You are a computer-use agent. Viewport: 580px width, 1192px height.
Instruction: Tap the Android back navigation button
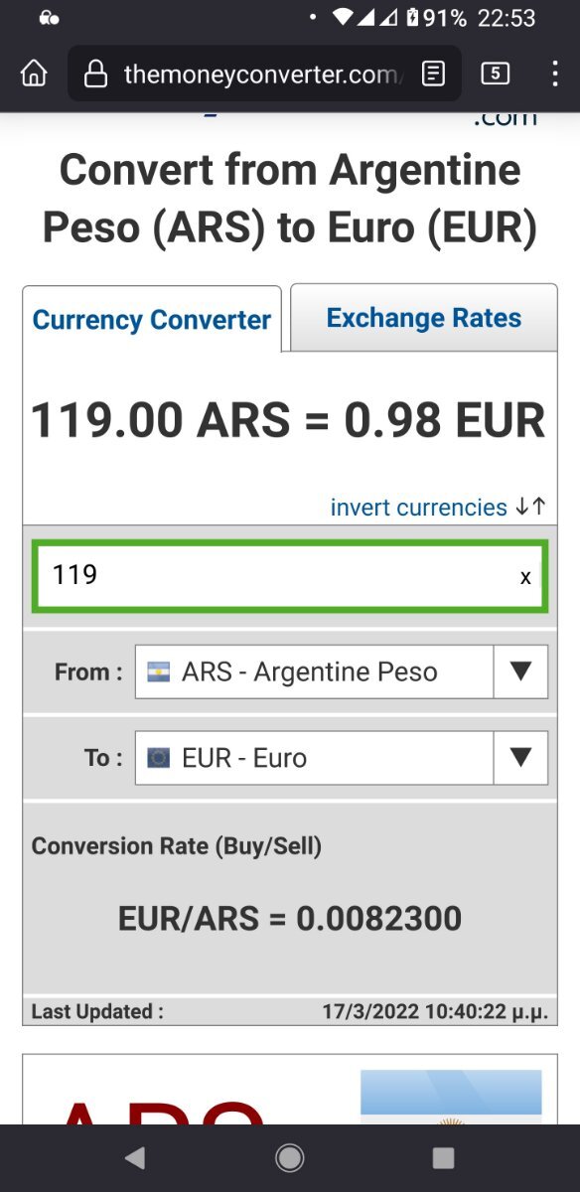pos(134,1157)
